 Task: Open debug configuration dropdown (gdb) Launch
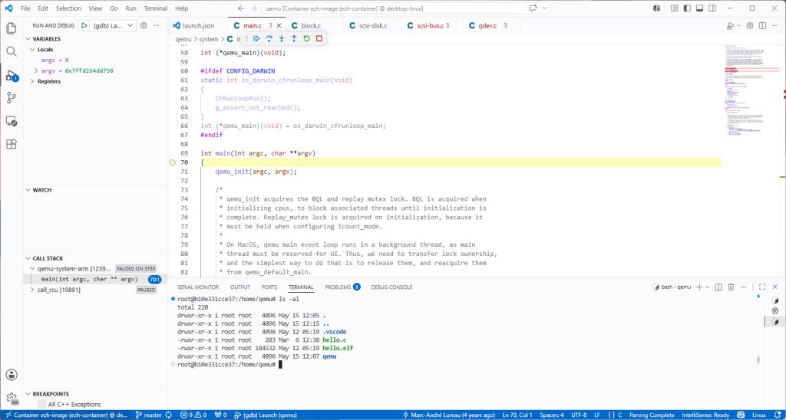tap(114, 25)
